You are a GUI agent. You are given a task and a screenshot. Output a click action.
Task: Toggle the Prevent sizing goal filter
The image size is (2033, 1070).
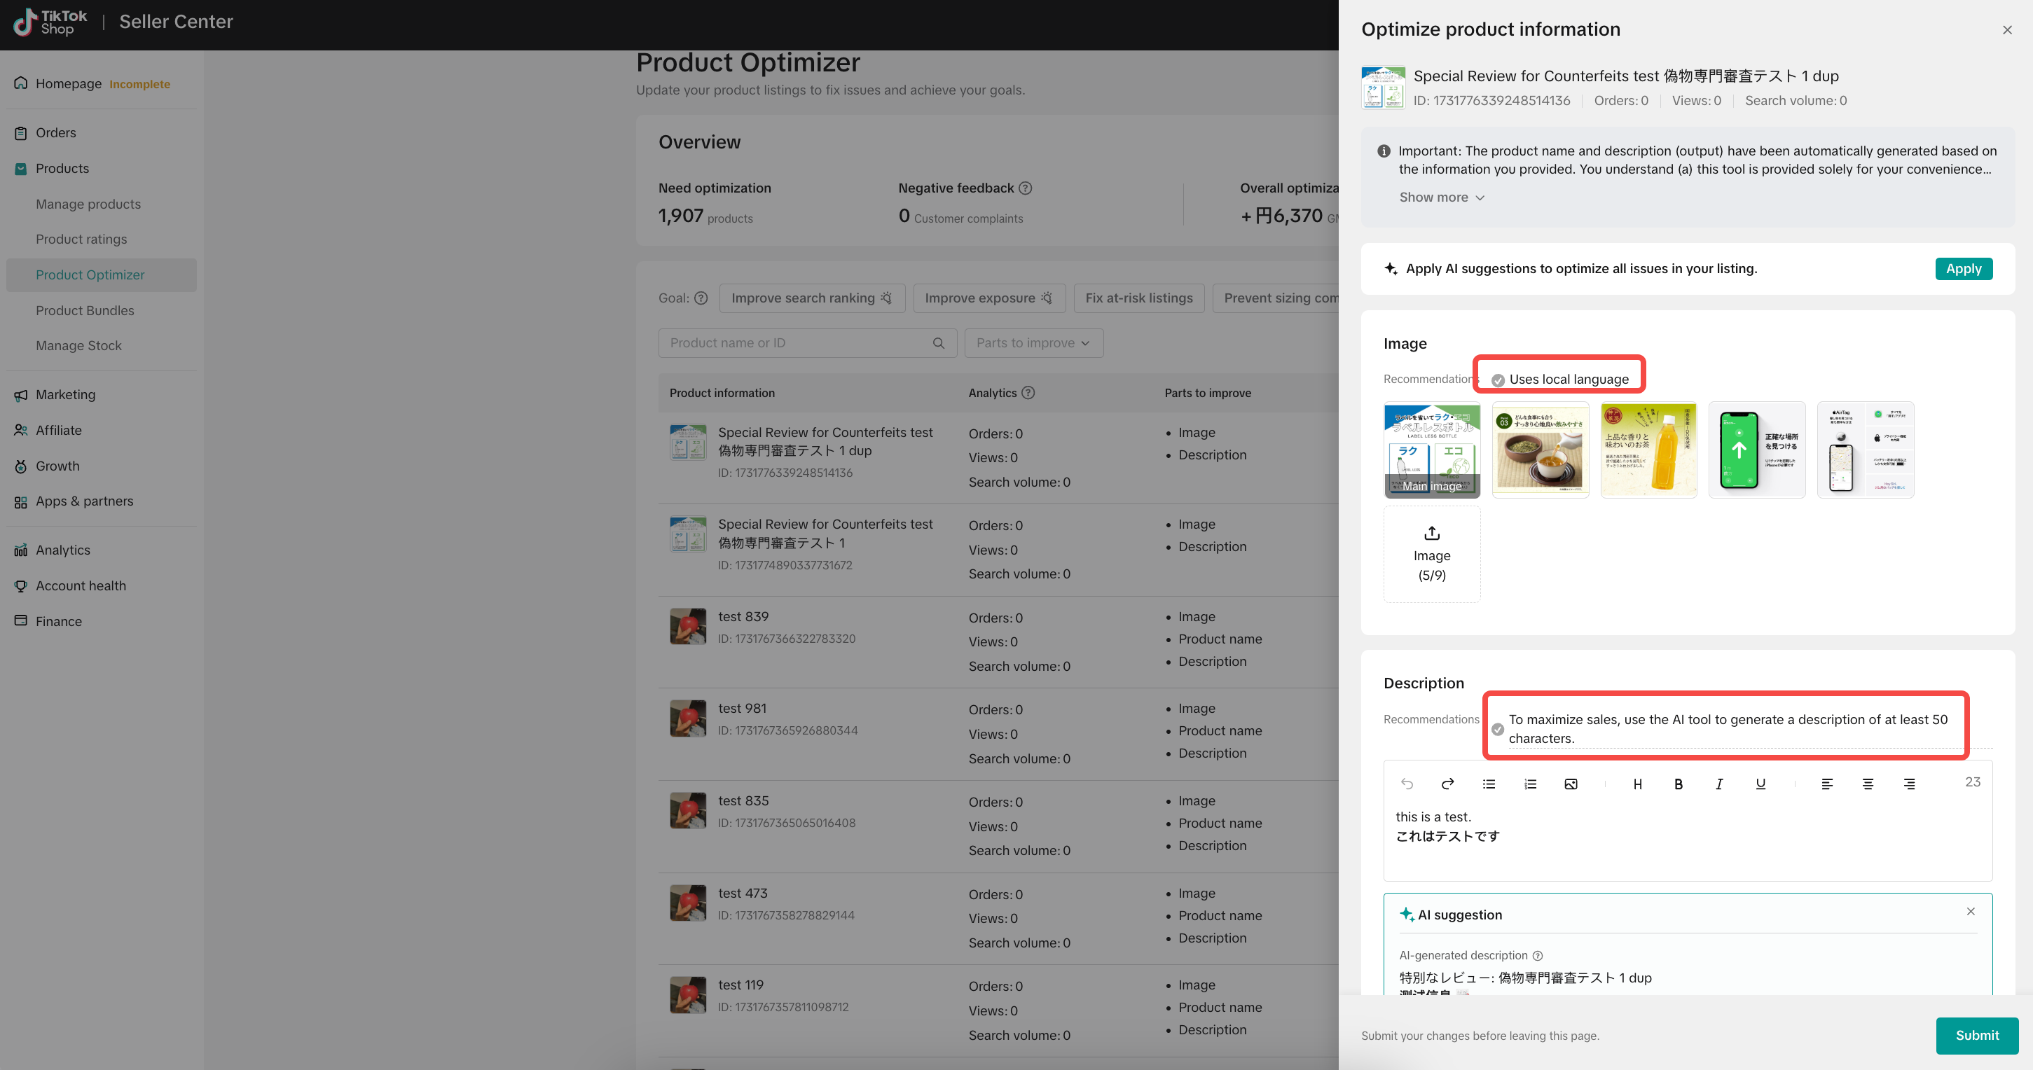point(1276,298)
